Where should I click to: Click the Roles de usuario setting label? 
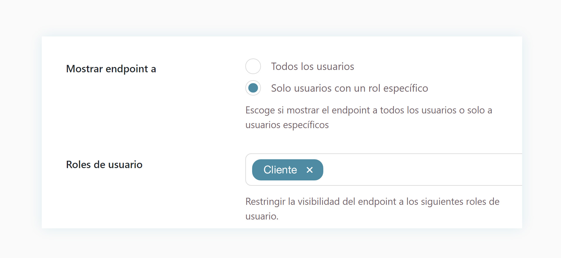tap(104, 165)
